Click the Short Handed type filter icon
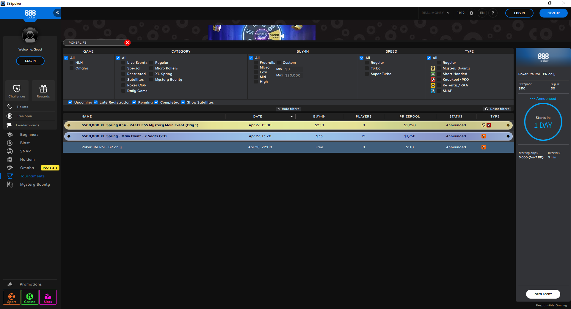 [433, 74]
